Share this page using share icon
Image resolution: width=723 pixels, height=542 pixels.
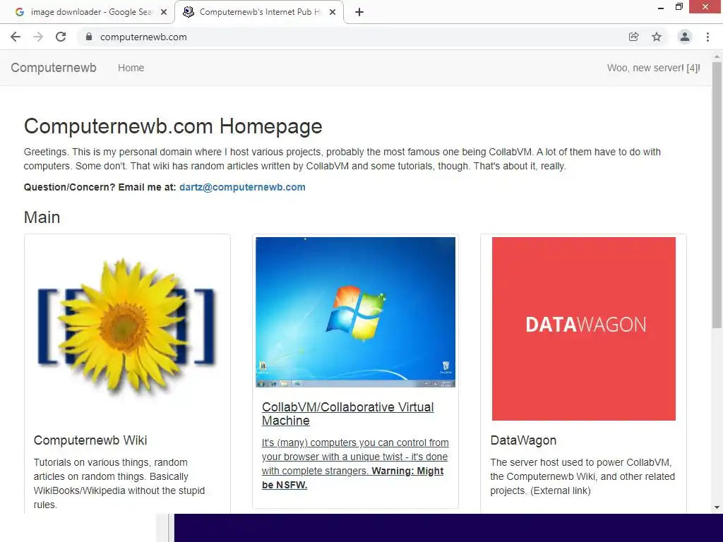pyautogui.click(x=633, y=37)
